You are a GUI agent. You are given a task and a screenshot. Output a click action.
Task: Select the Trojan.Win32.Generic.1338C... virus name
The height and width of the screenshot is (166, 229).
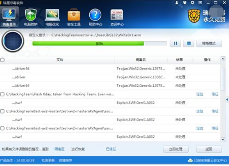click(x=141, y=77)
